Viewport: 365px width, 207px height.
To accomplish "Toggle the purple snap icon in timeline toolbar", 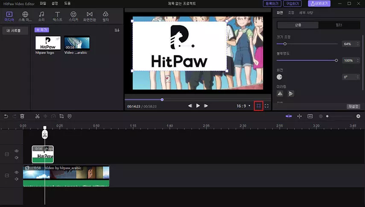I will click(289, 116).
